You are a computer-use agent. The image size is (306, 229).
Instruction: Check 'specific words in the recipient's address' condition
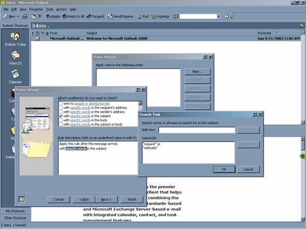(x=61, y=108)
